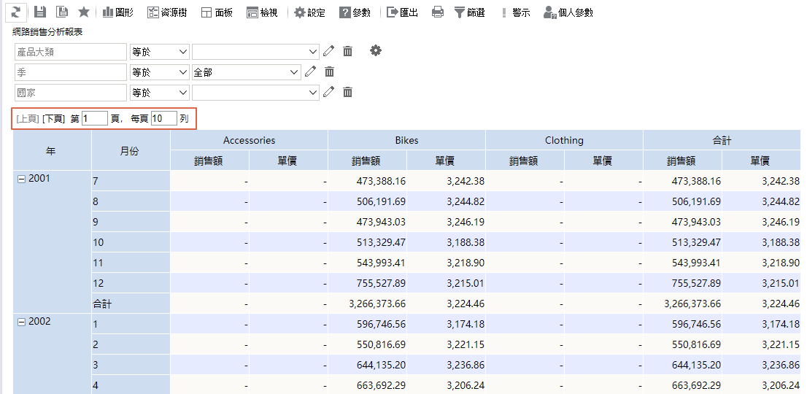Click the star favorite icon
This screenshot has width=807, height=394.
(x=84, y=12)
